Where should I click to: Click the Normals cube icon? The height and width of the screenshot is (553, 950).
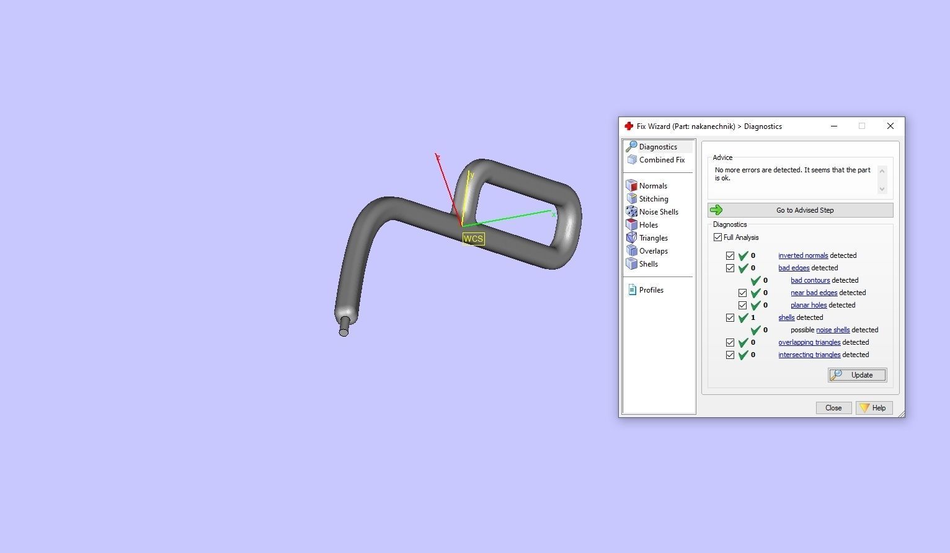coord(632,186)
